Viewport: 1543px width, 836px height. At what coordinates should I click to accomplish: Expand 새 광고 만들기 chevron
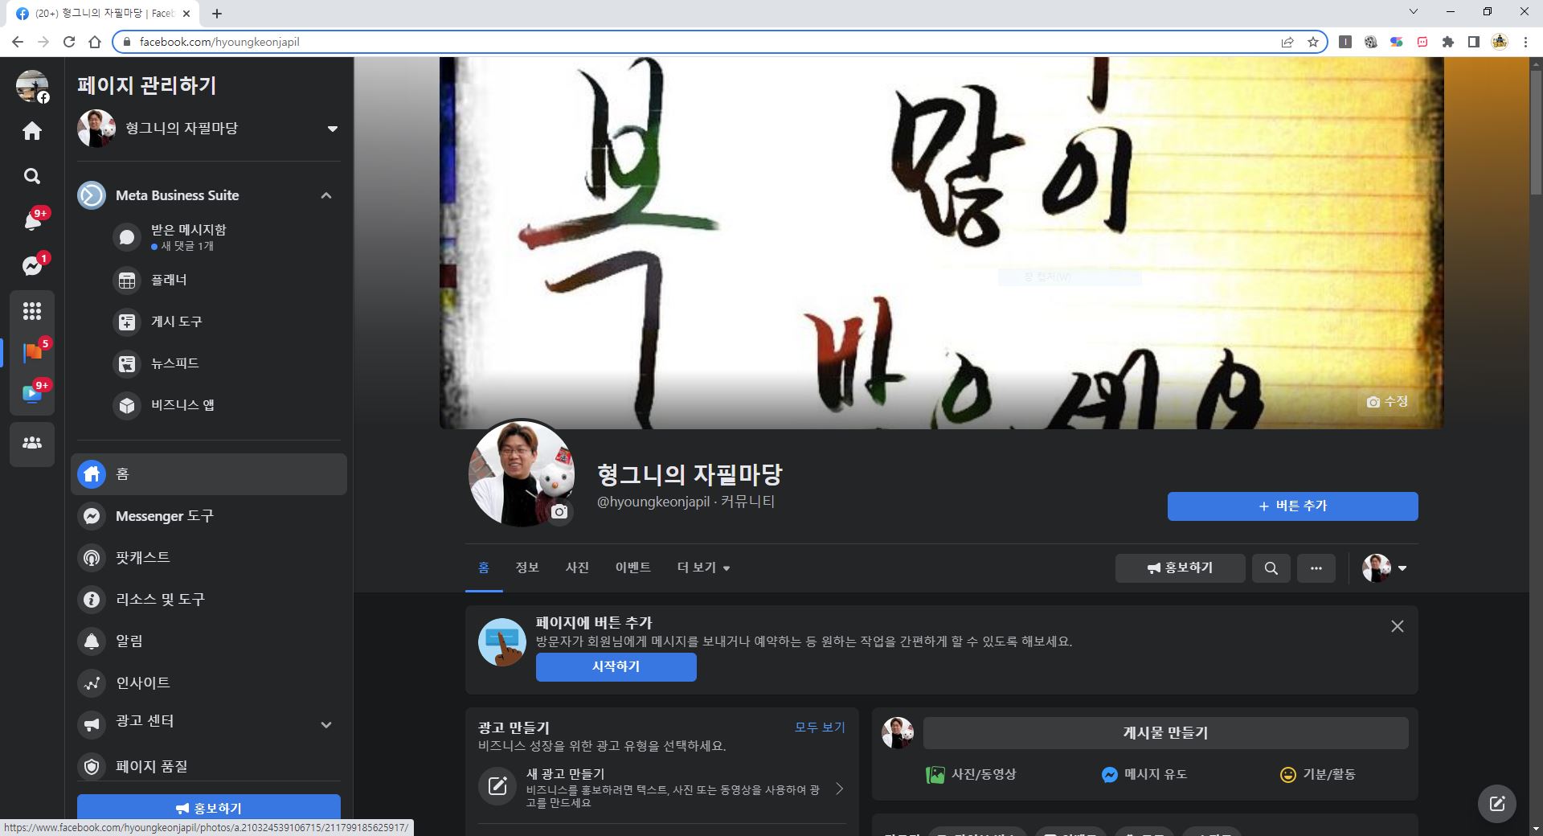(x=840, y=789)
